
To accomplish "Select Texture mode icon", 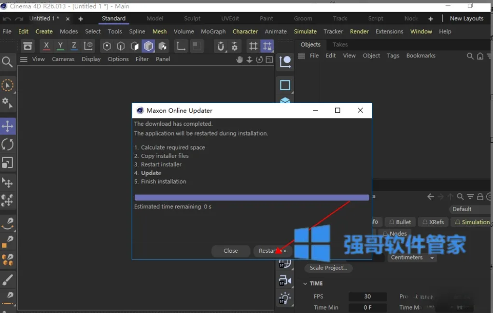I will tap(163, 46).
